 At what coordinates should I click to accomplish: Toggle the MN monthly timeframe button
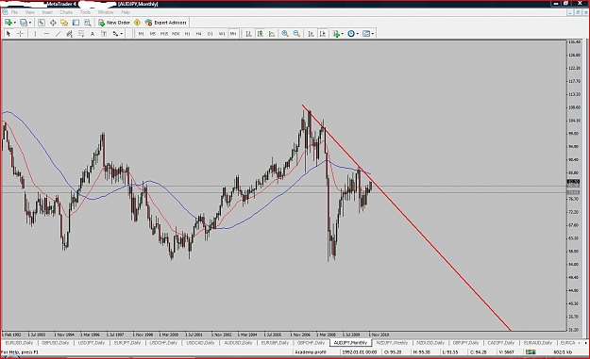tap(233, 34)
